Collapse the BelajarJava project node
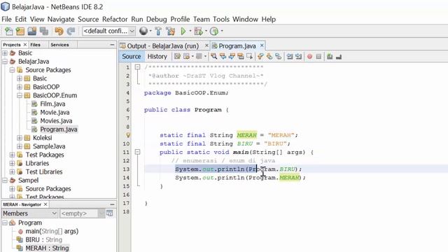The height and width of the screenshot is (252, 448). (5, 62)
